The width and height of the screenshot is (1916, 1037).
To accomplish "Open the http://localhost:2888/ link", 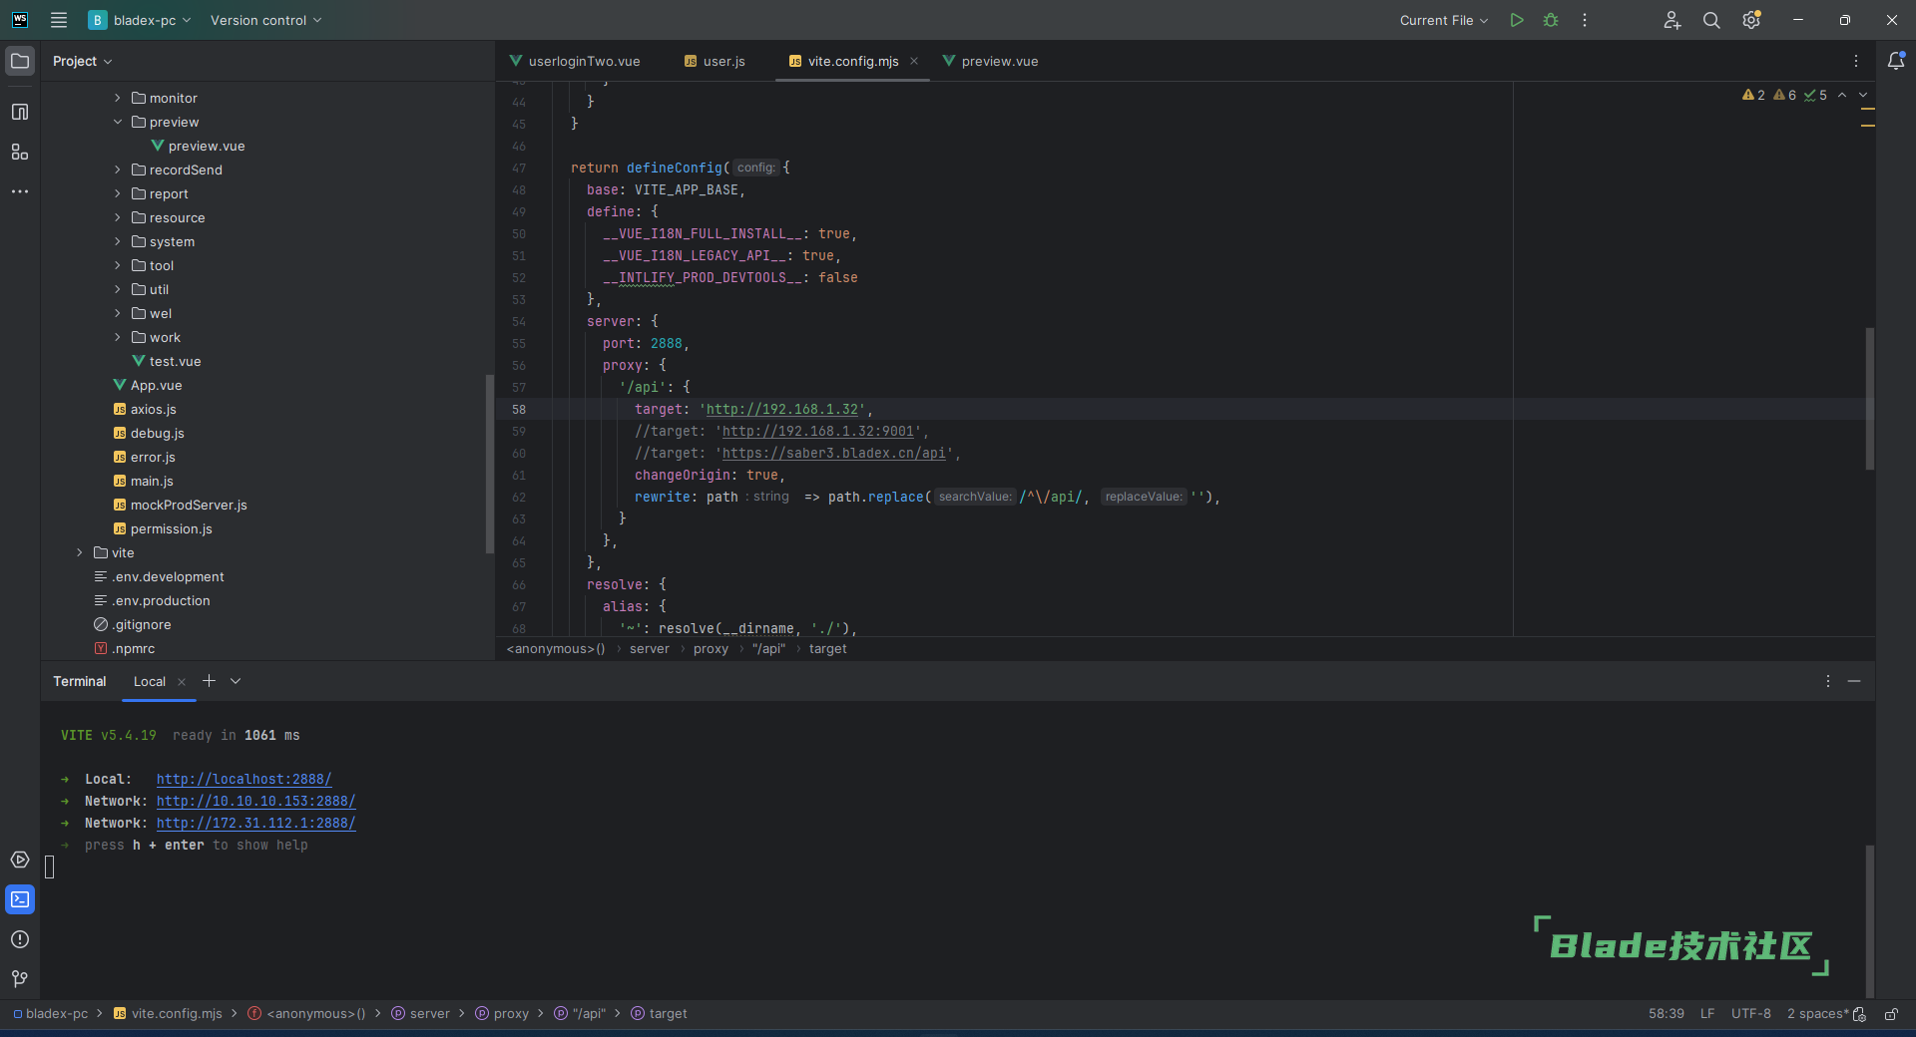I will (x=243, y=779).
